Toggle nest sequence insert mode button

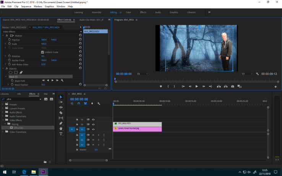pos(72,103)
